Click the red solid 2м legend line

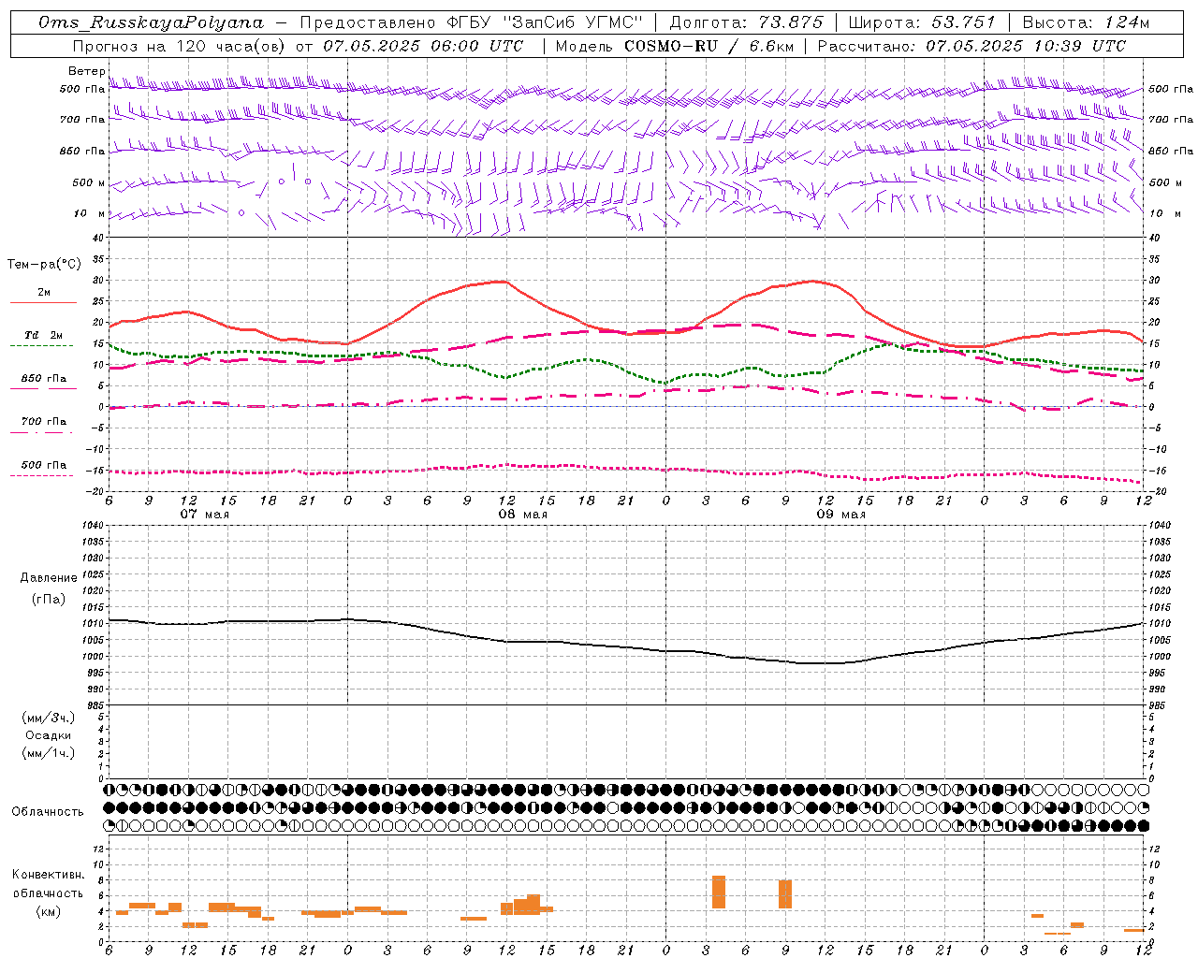pos(43,303)
